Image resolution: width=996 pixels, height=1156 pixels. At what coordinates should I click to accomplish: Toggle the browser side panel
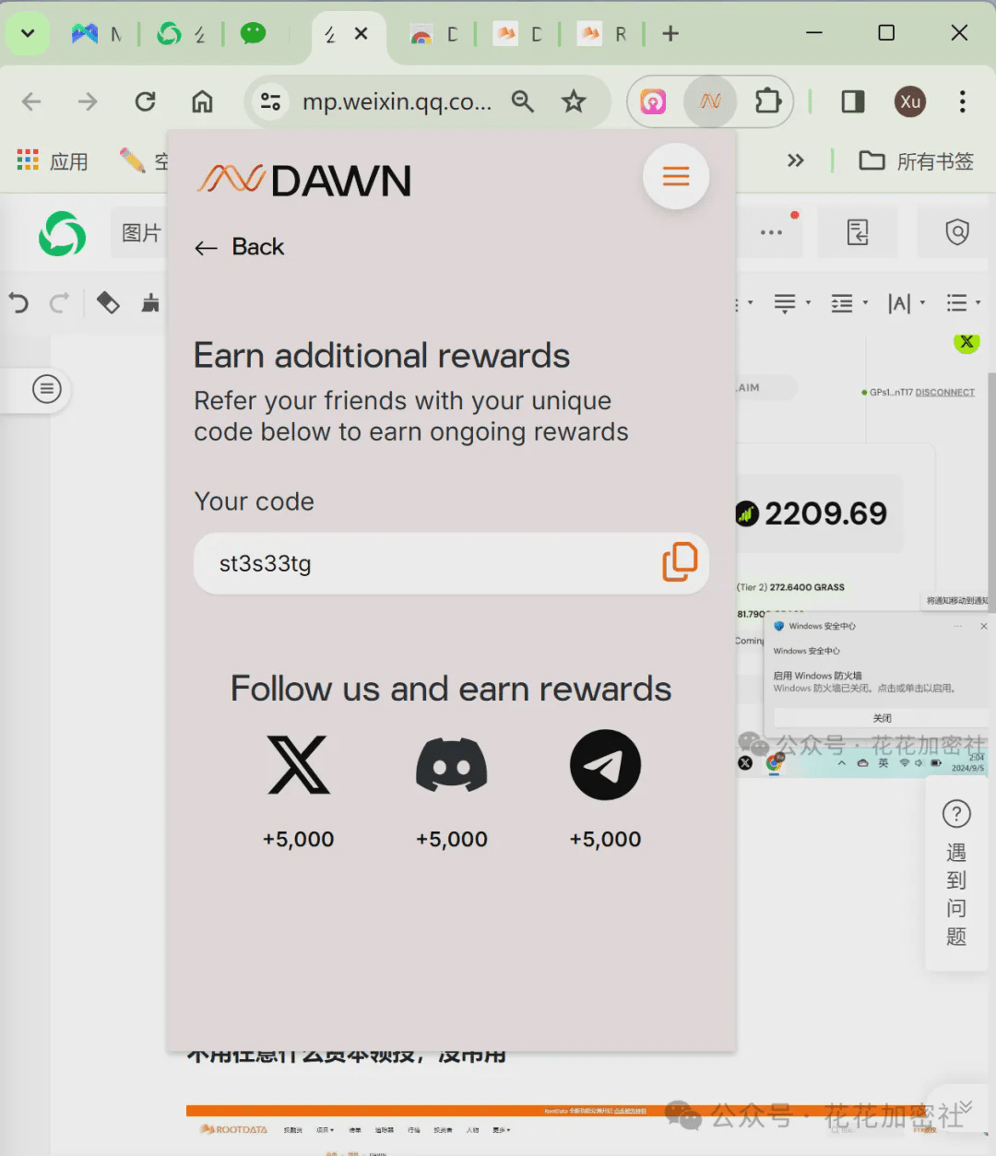pos(853,101)
